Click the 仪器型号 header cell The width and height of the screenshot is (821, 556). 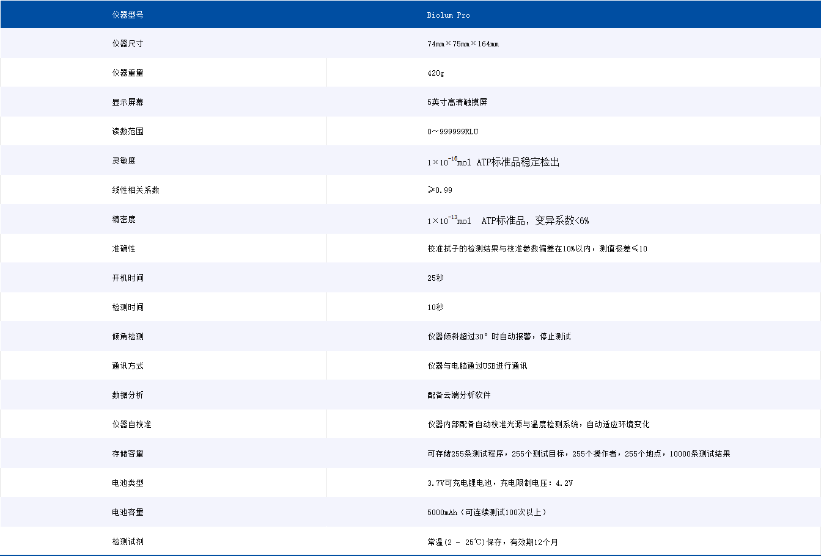(127, 15)
